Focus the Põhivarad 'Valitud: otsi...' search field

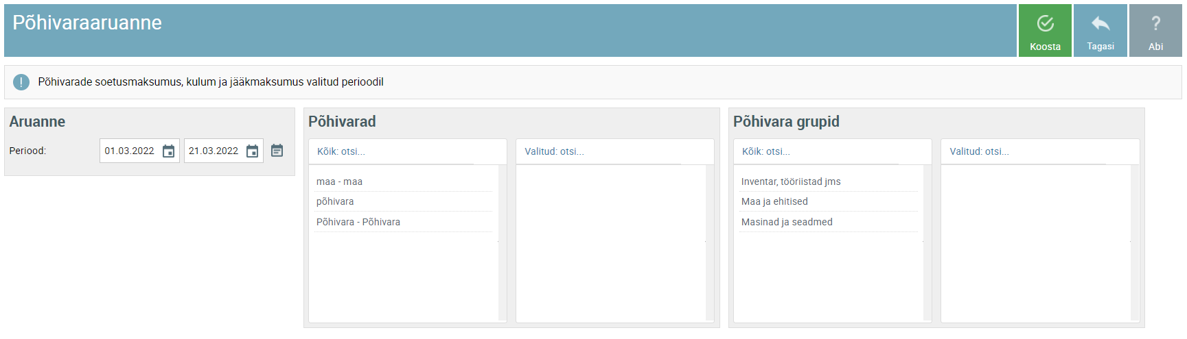(601, 151)
